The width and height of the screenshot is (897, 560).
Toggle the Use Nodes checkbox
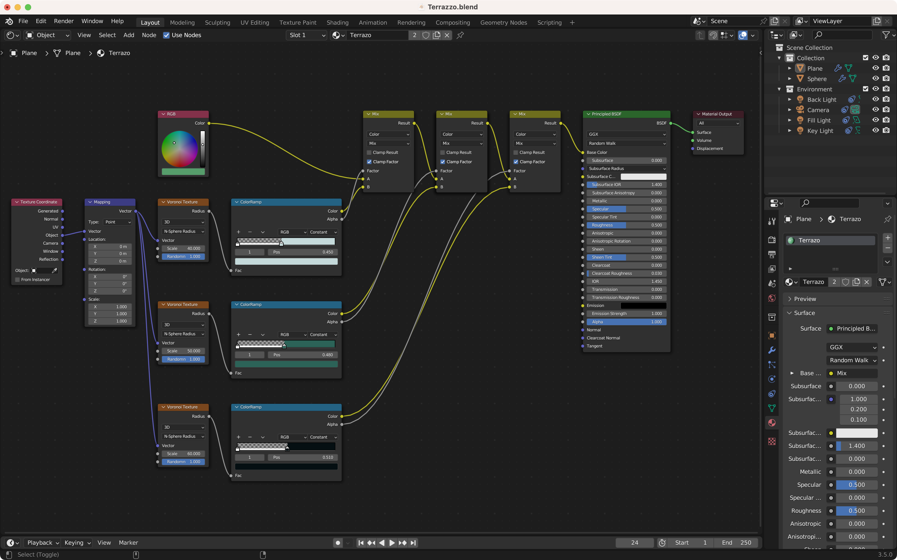[x=167, y=35]
